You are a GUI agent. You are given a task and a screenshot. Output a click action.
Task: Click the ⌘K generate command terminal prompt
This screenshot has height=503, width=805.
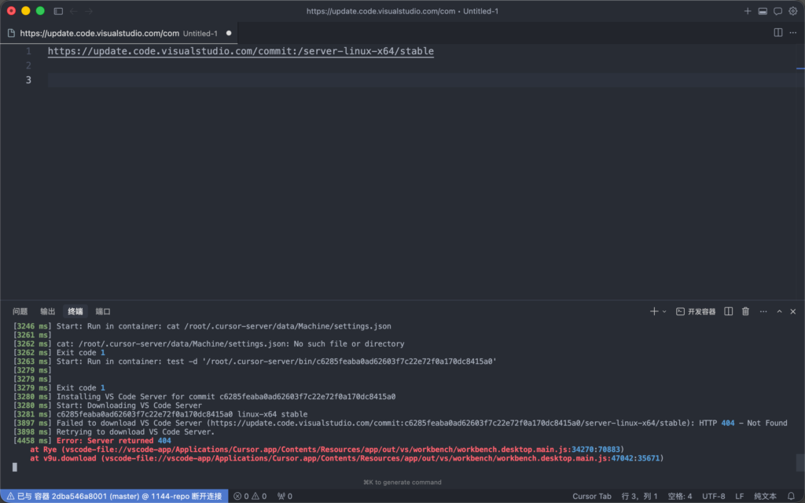(402, 482)
